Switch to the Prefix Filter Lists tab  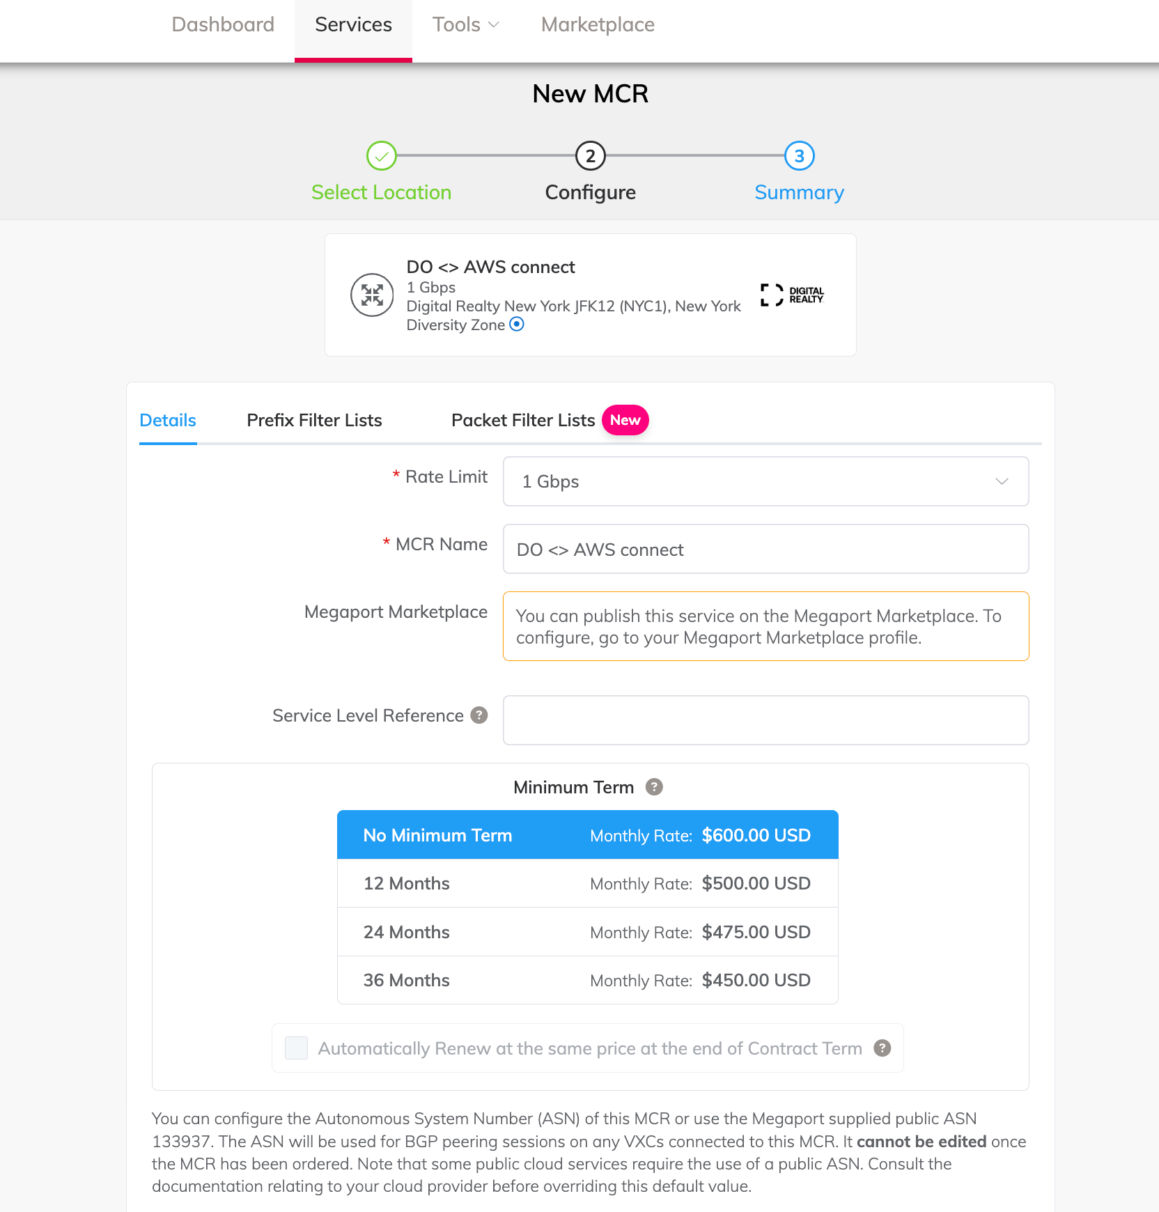pyautogui.click(x=314, y=420)
